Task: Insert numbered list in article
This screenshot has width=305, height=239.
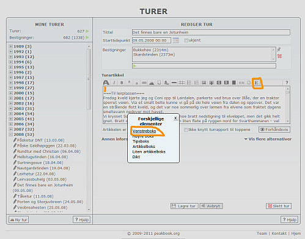Action: pos(196,83)
